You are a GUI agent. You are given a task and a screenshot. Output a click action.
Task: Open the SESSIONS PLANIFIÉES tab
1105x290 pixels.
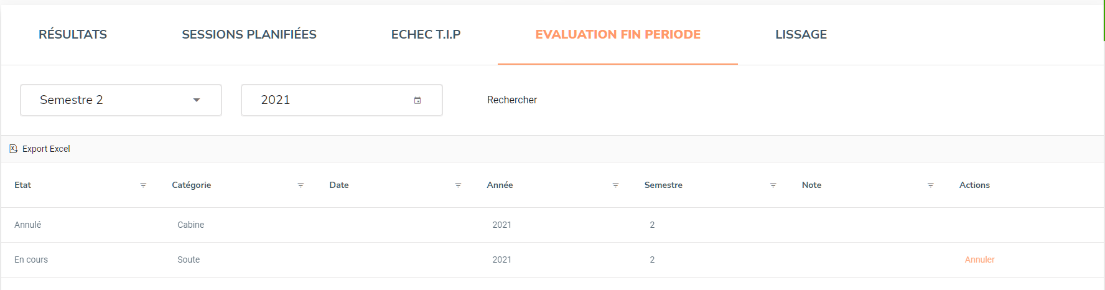(x=249, y=34)
